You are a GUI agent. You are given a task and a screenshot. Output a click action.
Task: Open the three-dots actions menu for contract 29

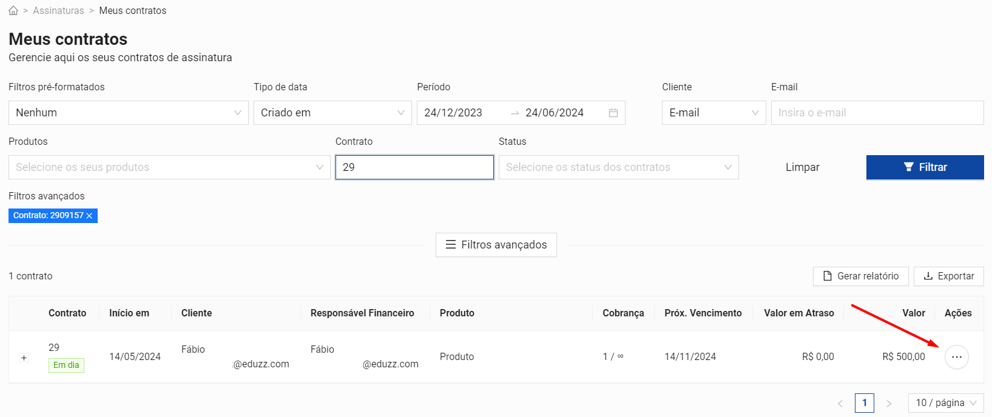[x=956, y=357]
